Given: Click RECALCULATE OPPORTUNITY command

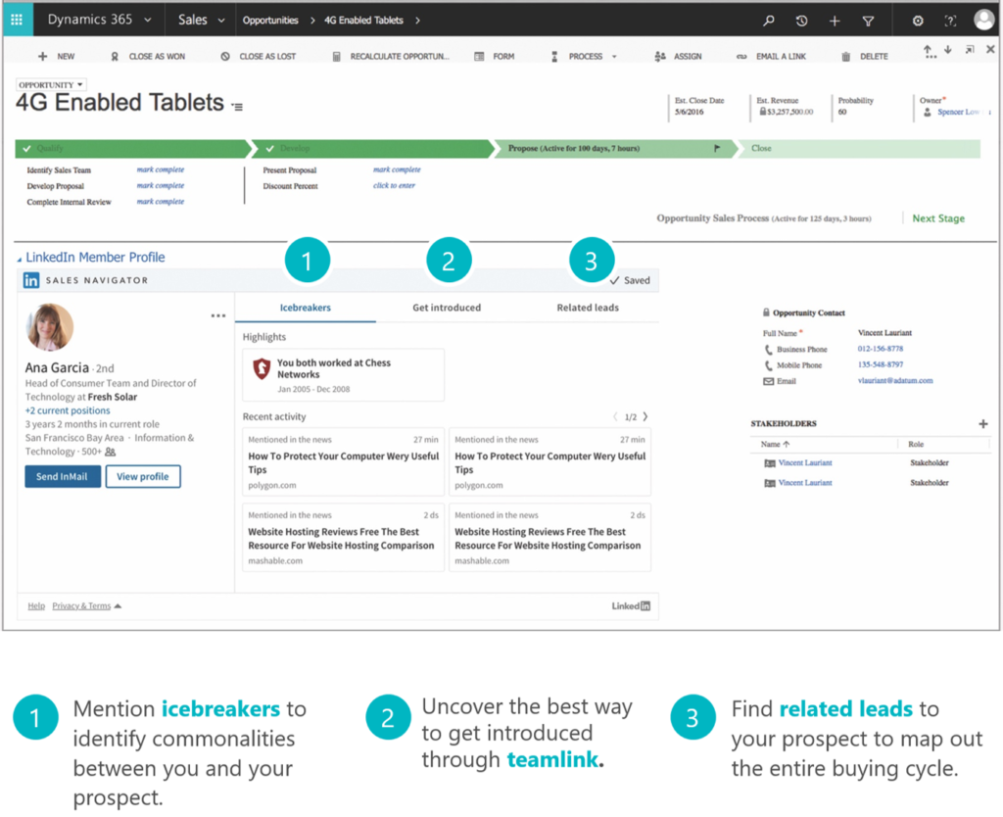Looking at the screenshot, I should click(391, 56).
